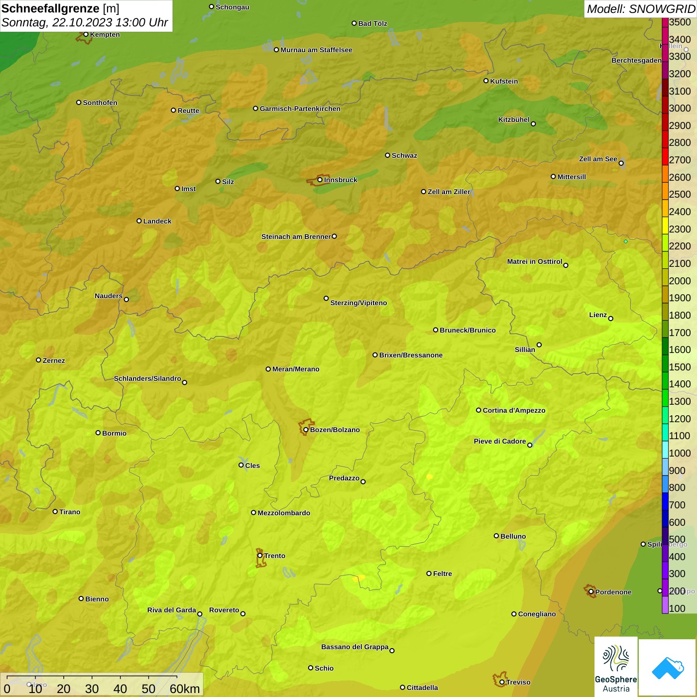
Task: Click the Meran/Merano label
Action: pos(296,369)
